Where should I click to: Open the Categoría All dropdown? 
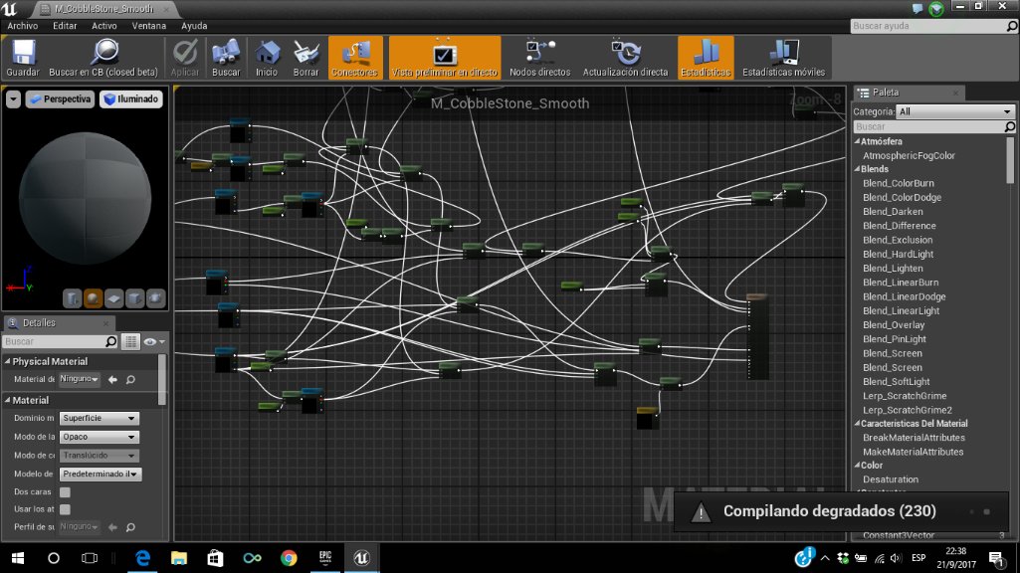click(x=955, y=112)
